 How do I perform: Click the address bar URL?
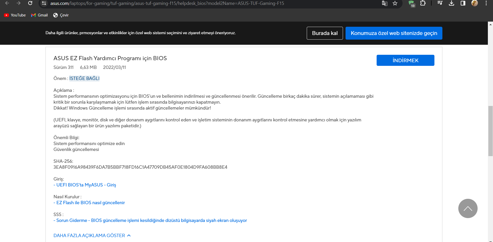[x=167, y=3]
